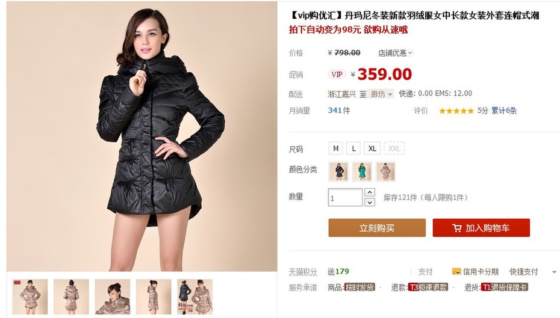Viewport: 560px width, 318px height.
Task: Click the 立刻购买 button
Action: click(377, 228)
